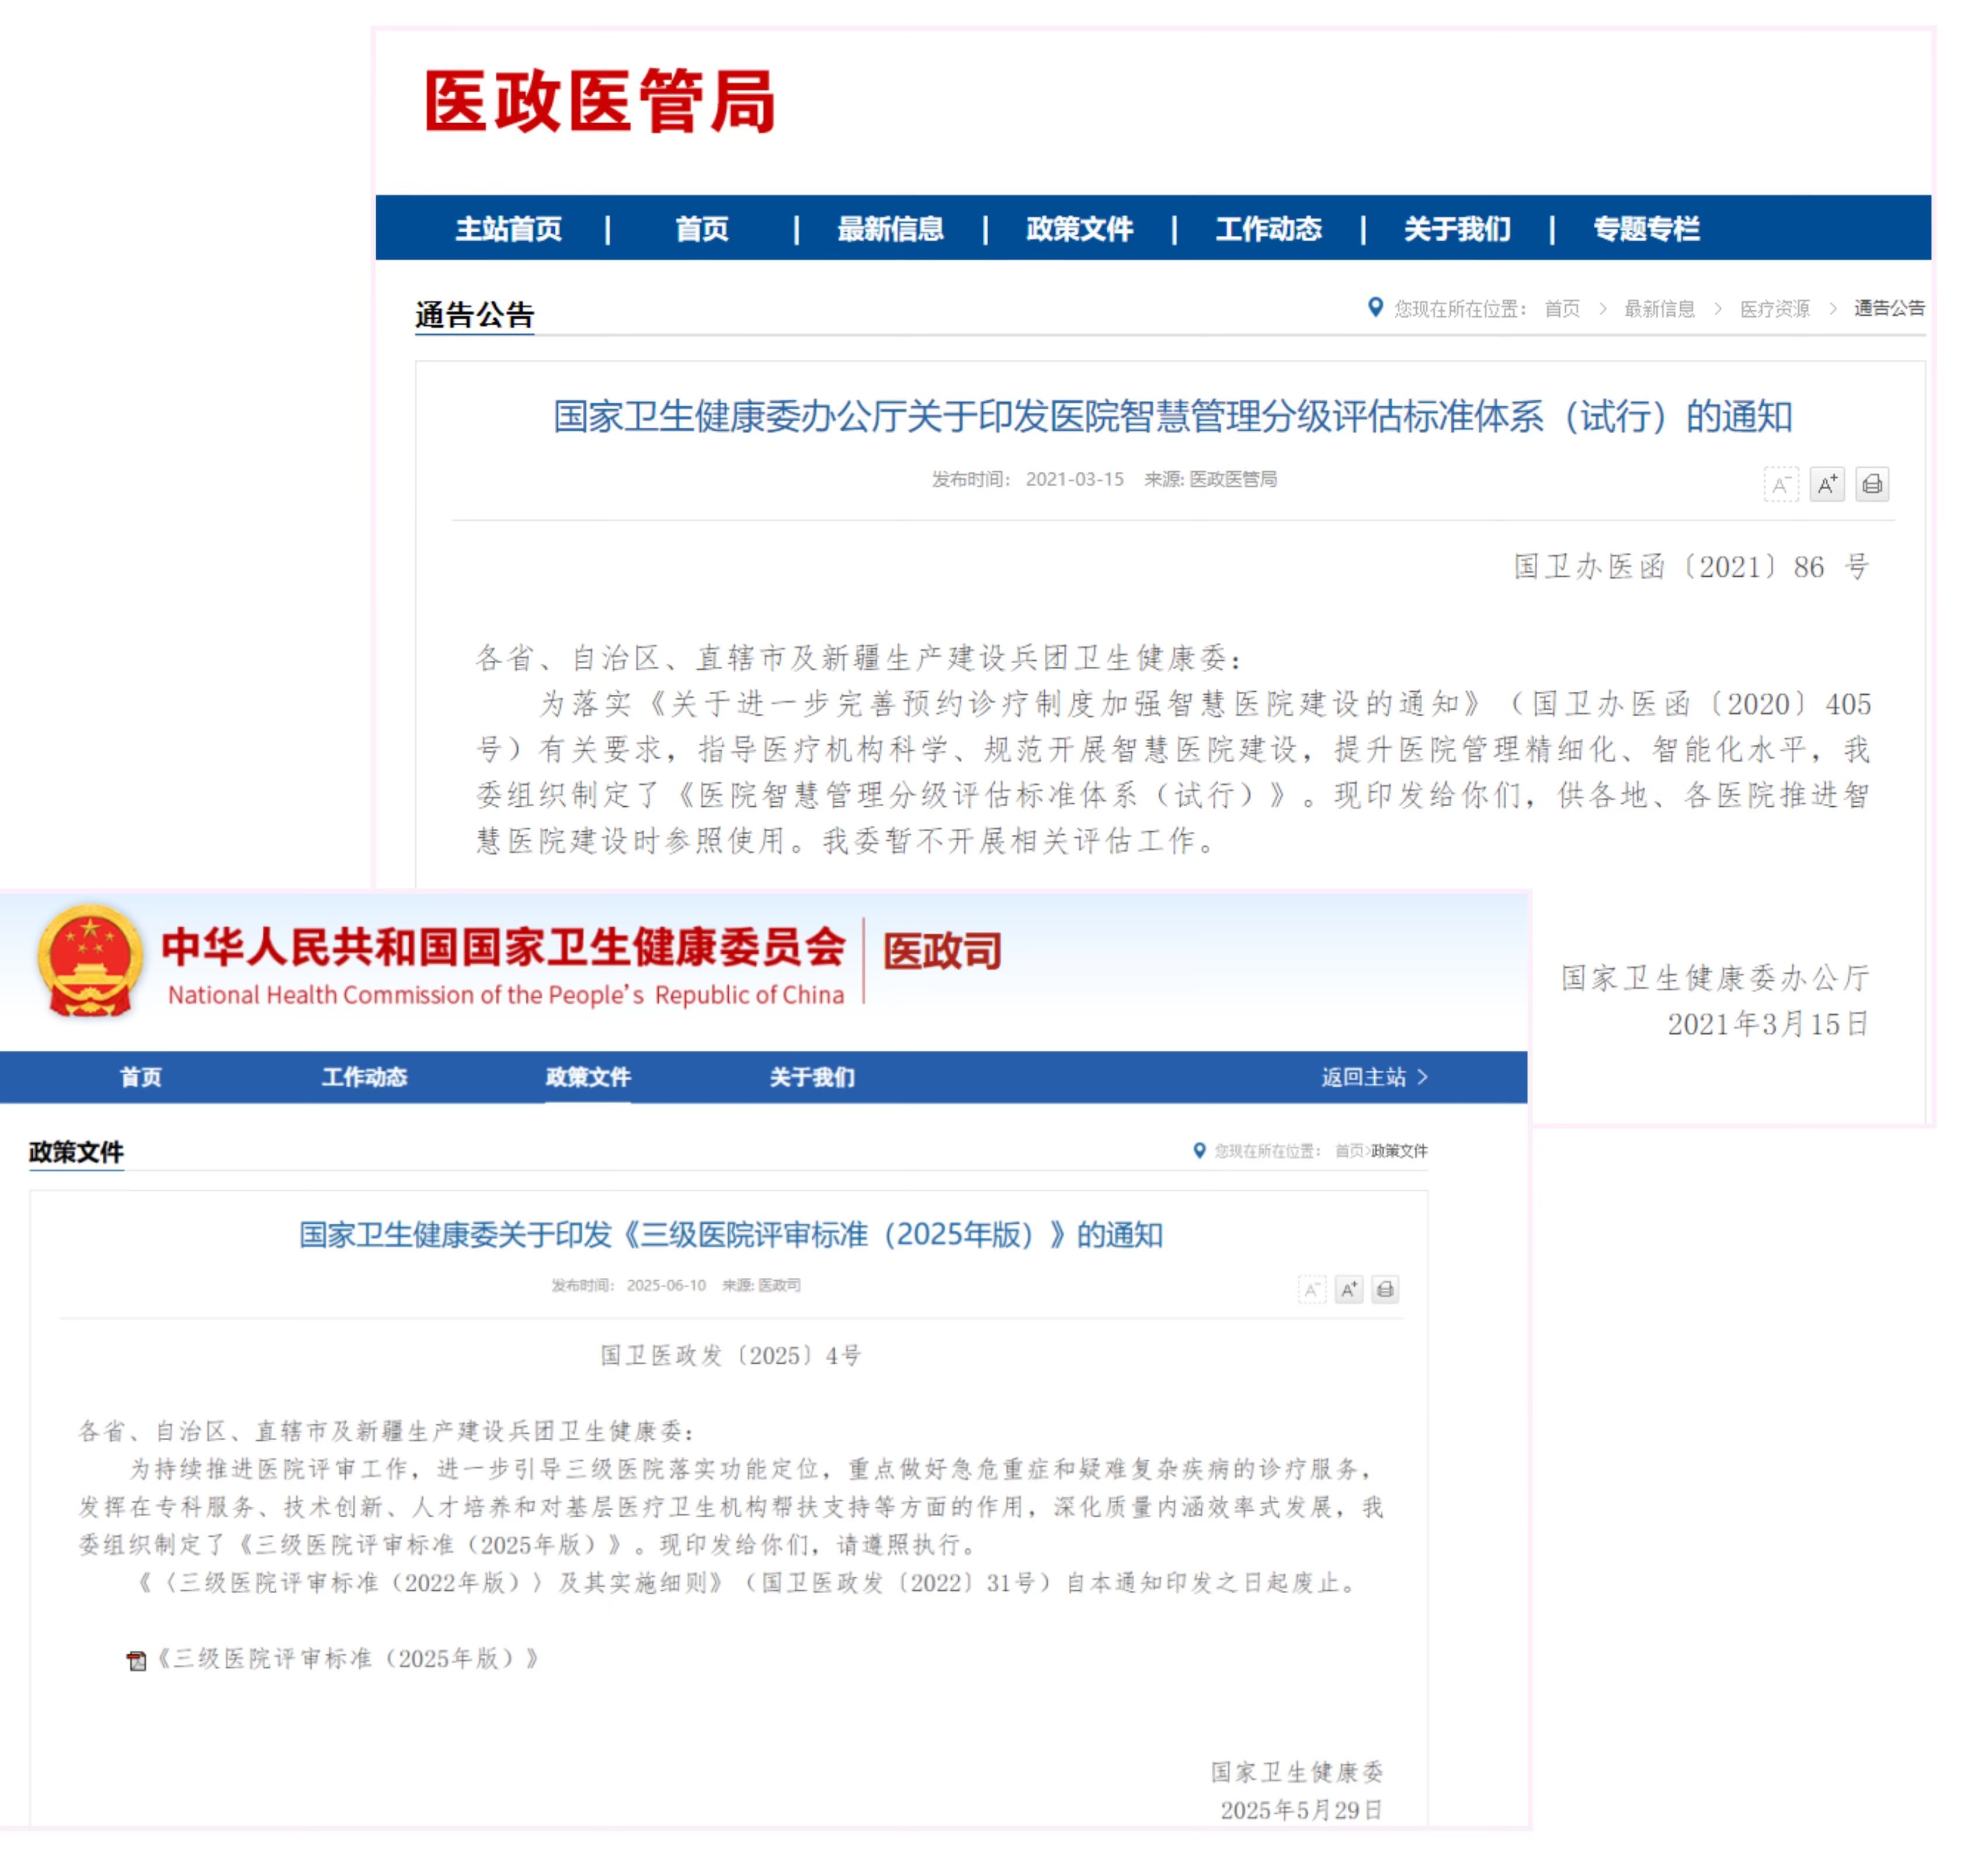1988x1857 pixels.
Task: Click signature 国家卫生健康委办公厅
Action: point(1716,978)
